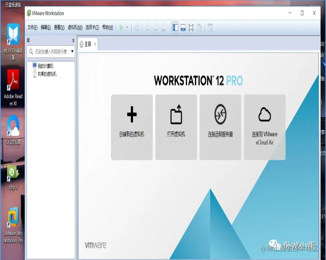The image size is (326, 260).
Task: Click 打开虚拟机 tile
Action: [176, 127]
